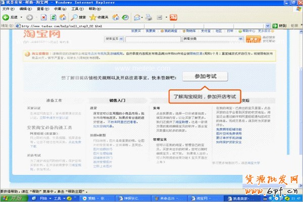
Task: Click the orange search button
Action: click(254, 39)
